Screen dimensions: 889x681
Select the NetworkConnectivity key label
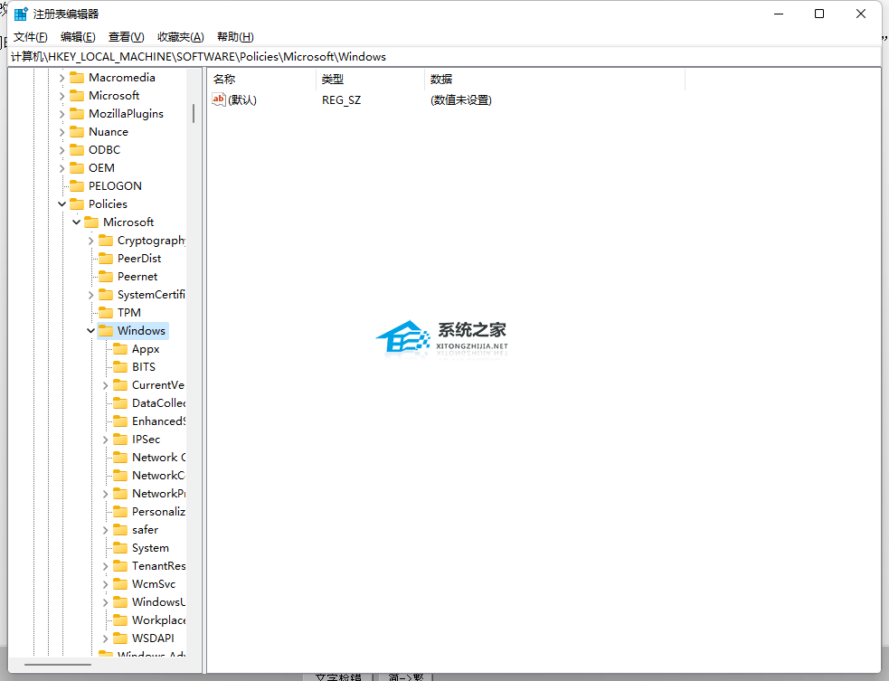pyautogui.click(x=159, y=475)
